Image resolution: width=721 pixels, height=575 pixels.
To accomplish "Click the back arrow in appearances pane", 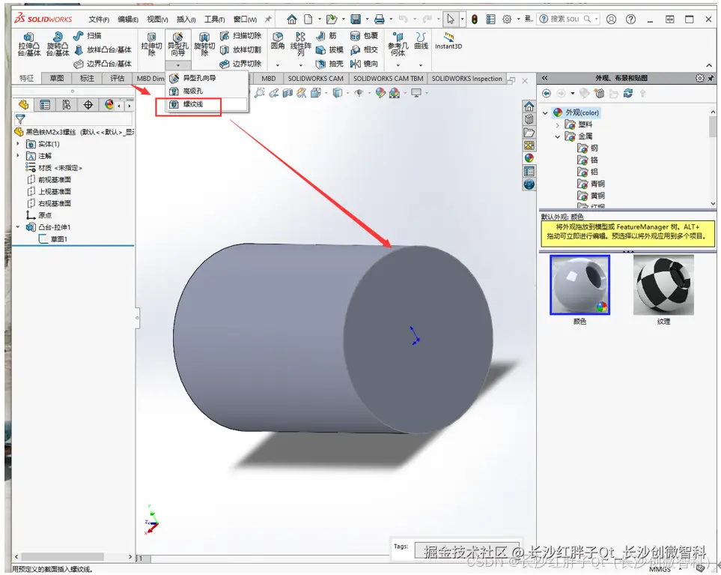I will tap(547, 94).
